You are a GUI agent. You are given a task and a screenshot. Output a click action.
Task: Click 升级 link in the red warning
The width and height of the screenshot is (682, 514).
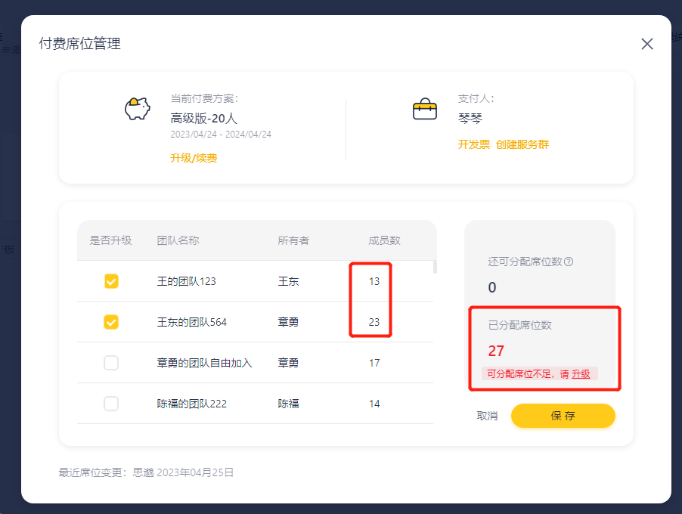tap(581, 373)
